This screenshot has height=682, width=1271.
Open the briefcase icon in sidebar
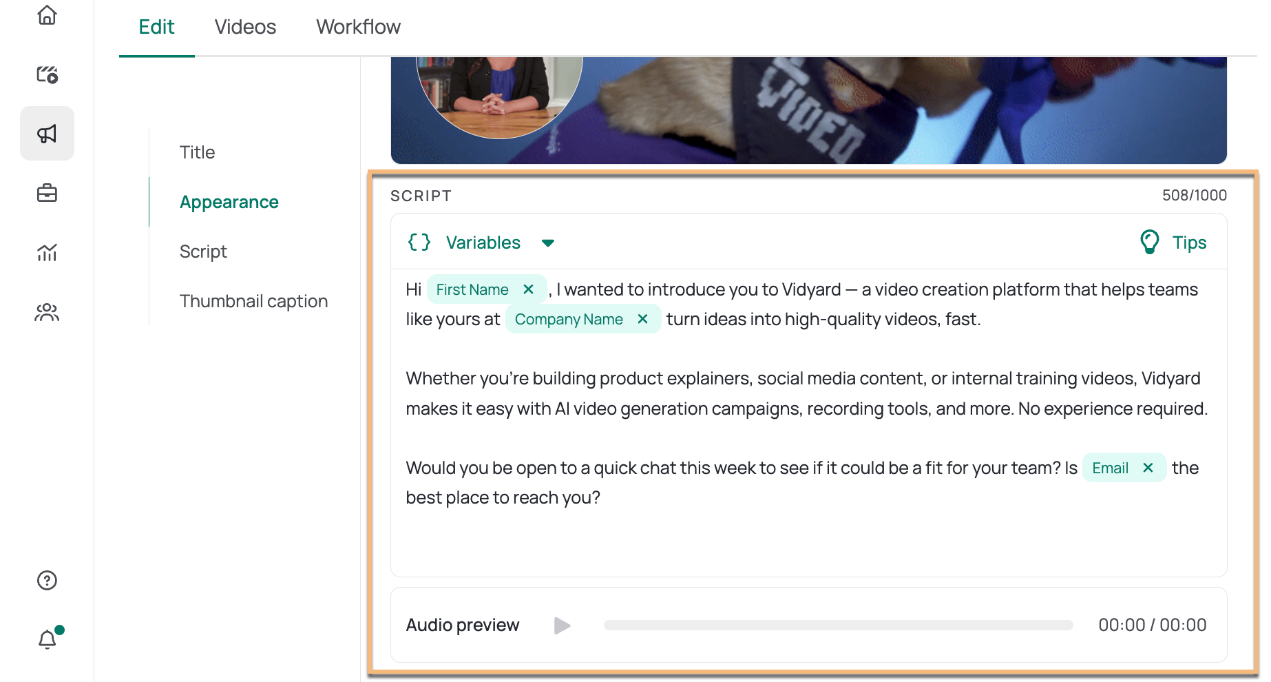tap(47, 193)
